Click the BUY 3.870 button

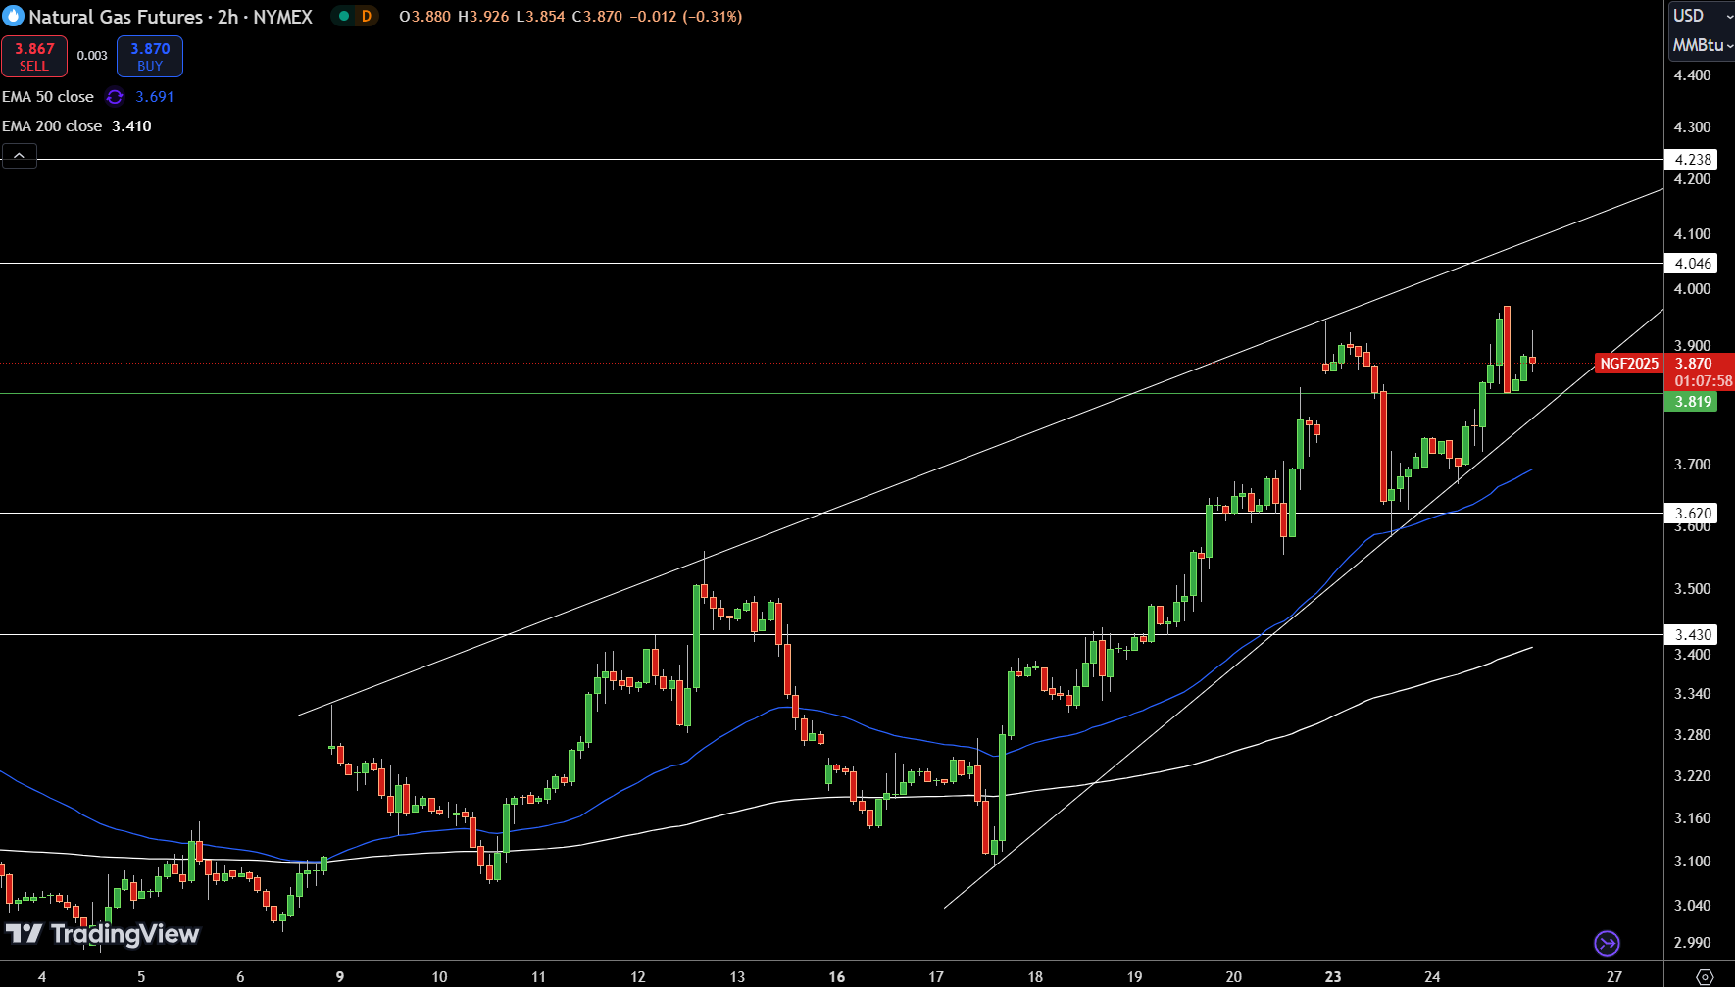click(x=150, y=56)
